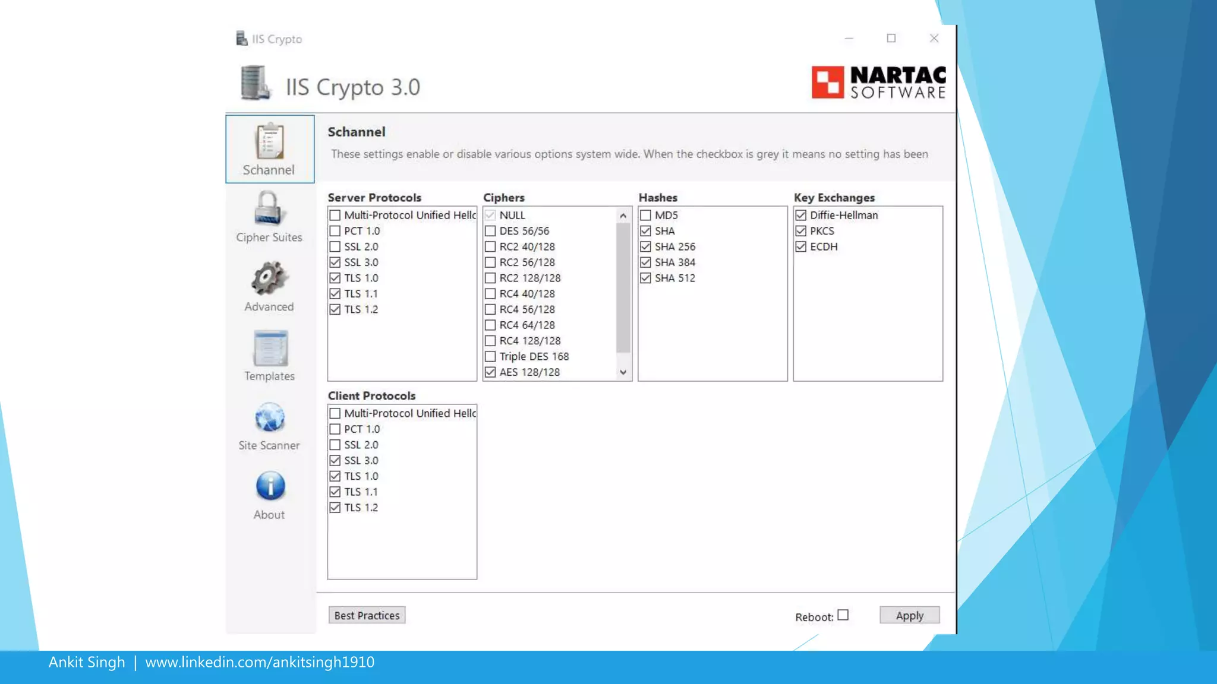Check the Reboot checkbox
1217x684 pixels.
point(843,615)
